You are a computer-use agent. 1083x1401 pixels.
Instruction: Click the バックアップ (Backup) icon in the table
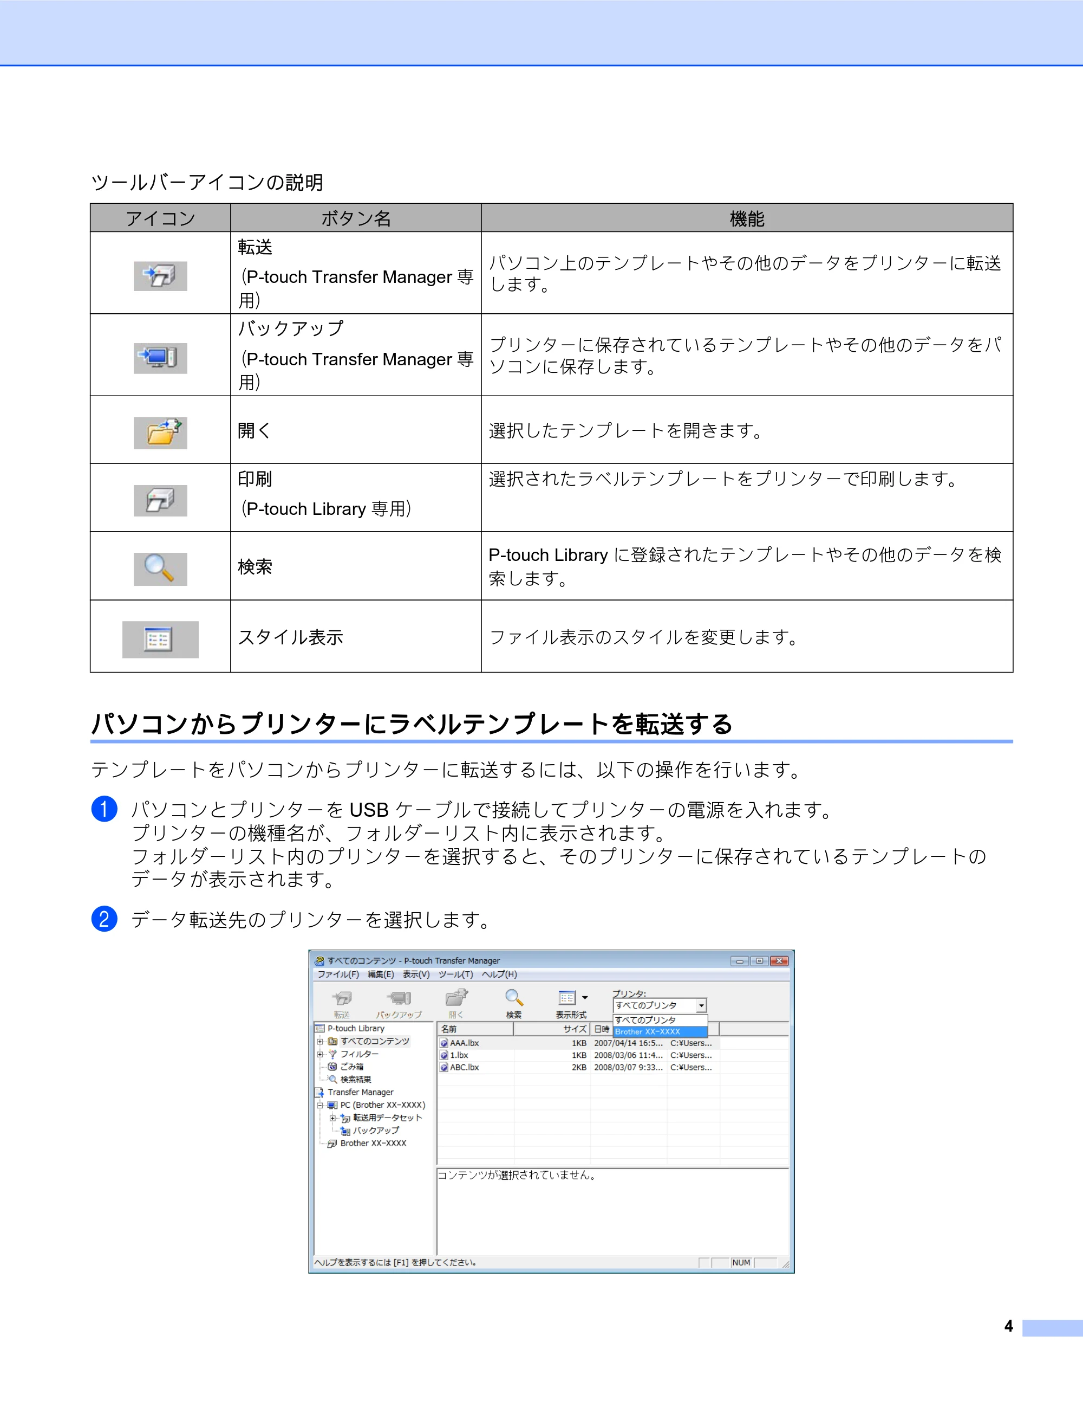tap(160, 358)
